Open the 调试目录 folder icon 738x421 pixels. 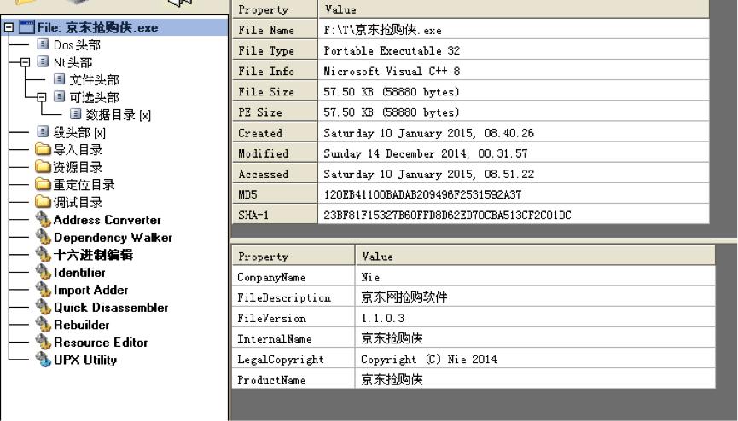[x=43, y=202]
